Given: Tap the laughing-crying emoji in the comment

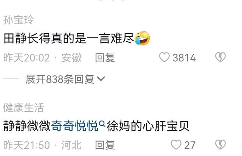Looking at the screenshot, I should tap(142, 38).
